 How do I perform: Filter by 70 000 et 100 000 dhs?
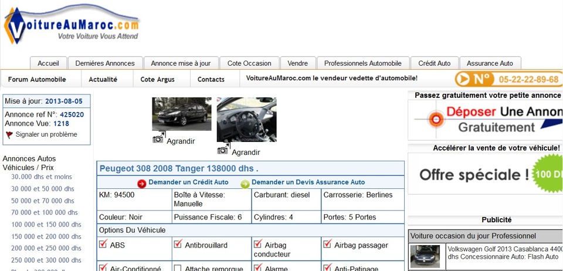[x=44, y=212]
